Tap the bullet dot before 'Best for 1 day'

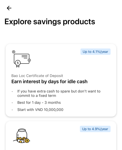tap(12, 103)
